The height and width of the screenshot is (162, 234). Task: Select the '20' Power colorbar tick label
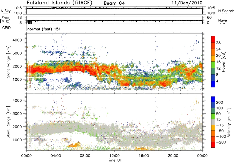(x=218, y=56)
